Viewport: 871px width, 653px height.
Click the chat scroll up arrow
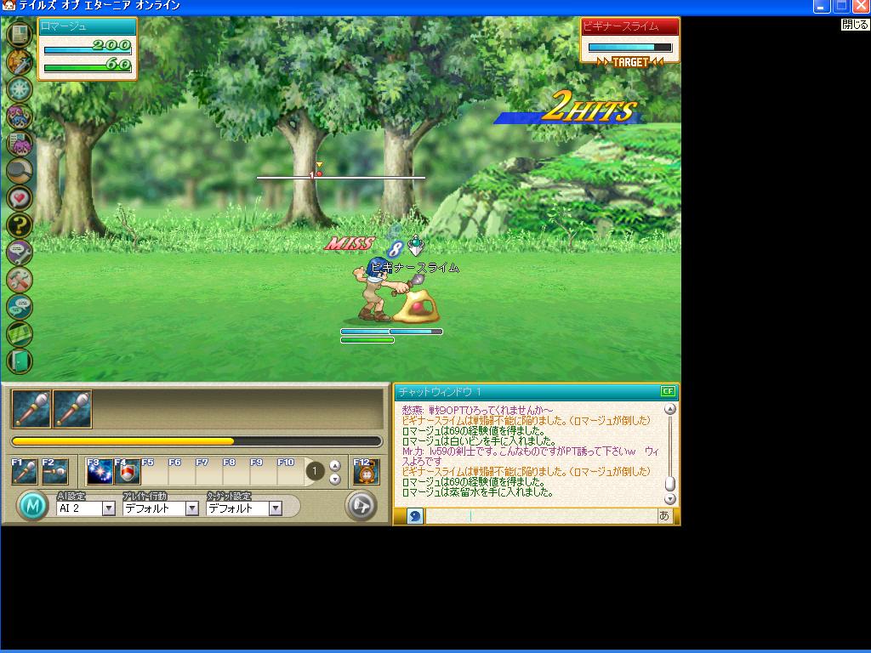pyautogui.click(x=670, y=409)
